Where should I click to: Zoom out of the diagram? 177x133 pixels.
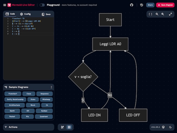point(157,14)
